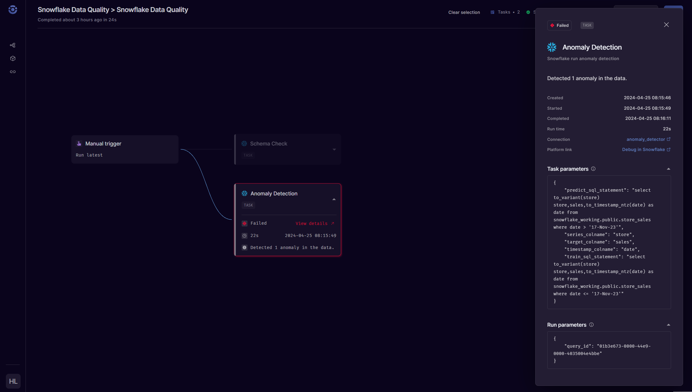Click the Snowflake icon on Anomaly Detection node
Screen dimensions: 692x392
click(244, 193)
